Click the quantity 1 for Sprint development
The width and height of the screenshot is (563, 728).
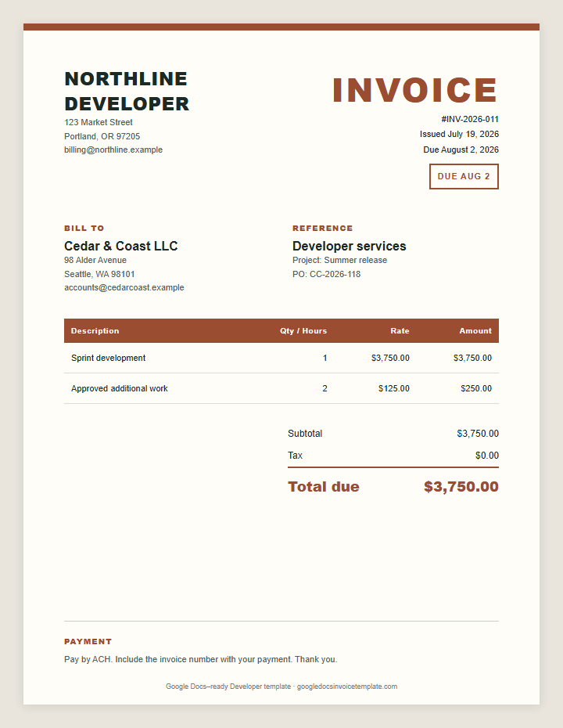pyautogui.click(x=325, y=358)
